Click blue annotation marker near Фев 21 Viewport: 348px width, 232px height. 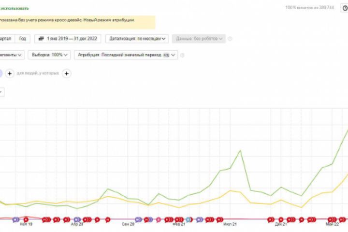(x=188, y=219)
